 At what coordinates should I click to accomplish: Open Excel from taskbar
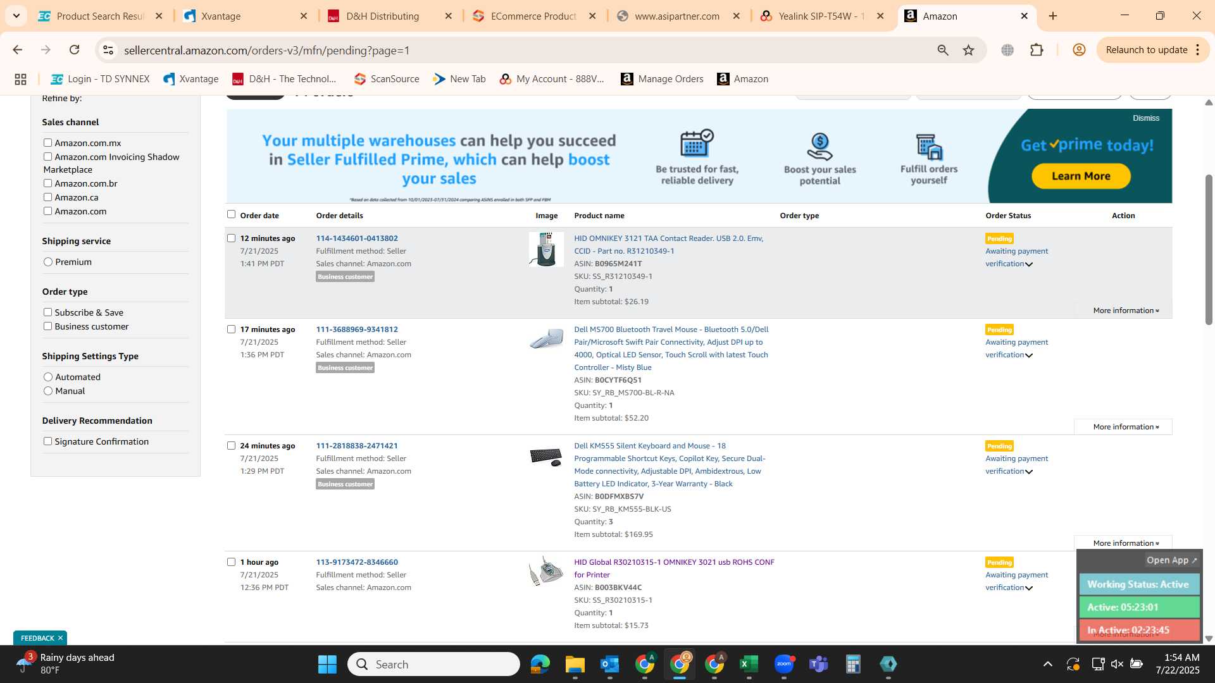click(x=749, y=664)
